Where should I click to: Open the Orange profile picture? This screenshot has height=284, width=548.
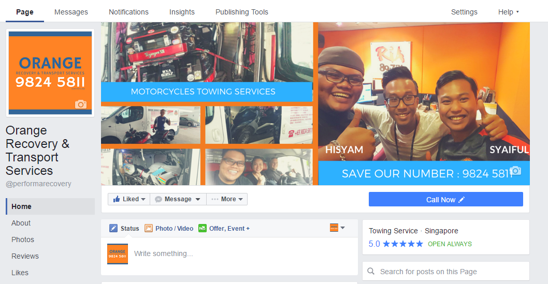tap(50, 73)
